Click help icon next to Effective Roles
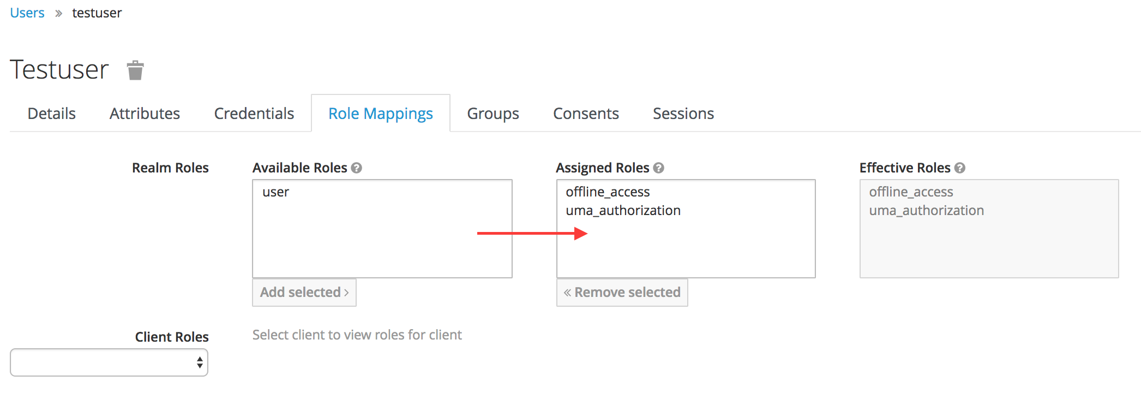This screenshot has width=1141, height=405. point(960,168)
